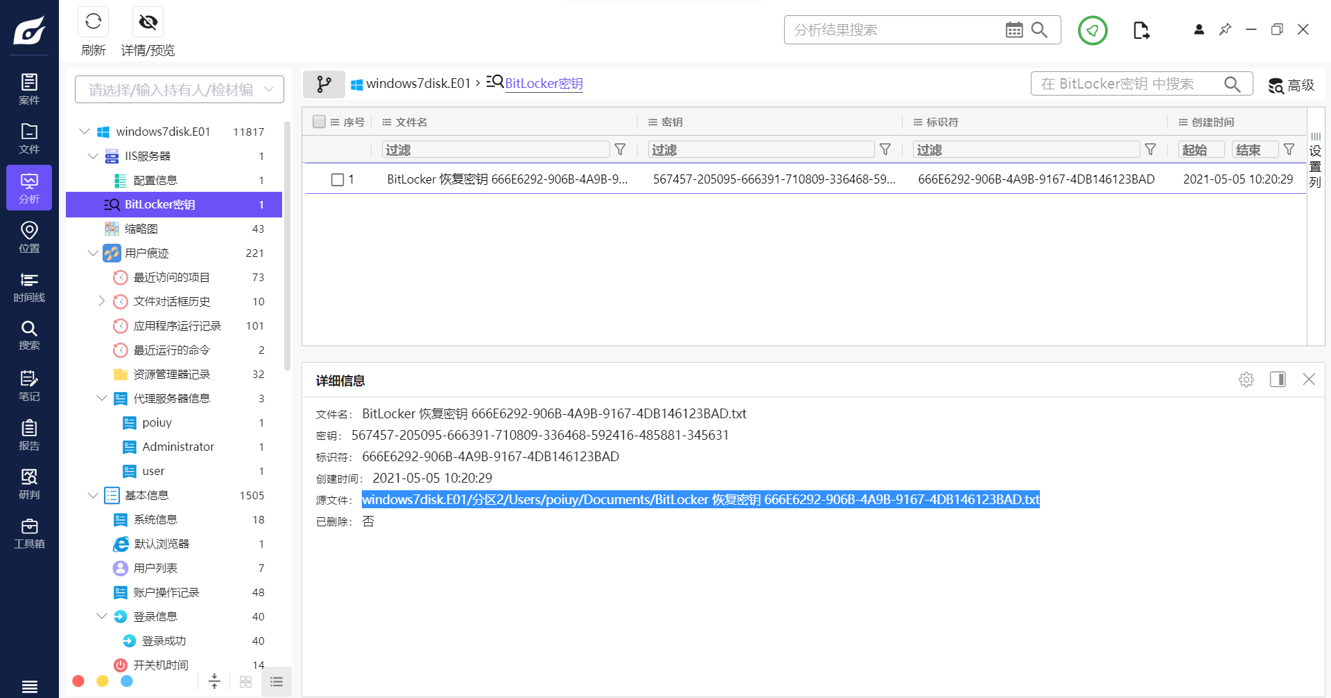The image size is (1331, 698).
Task: Collapse the 登录信息 tree node
Action: point(101,616)
